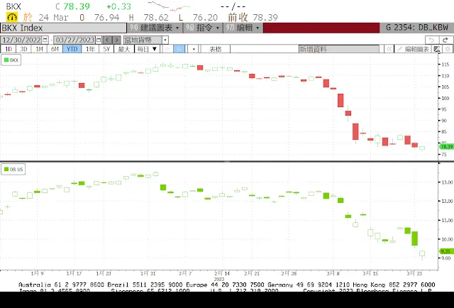Click the 9.35 last price tag on axis
This screenshot has height=308, width=454.
[x=446, y=251]
